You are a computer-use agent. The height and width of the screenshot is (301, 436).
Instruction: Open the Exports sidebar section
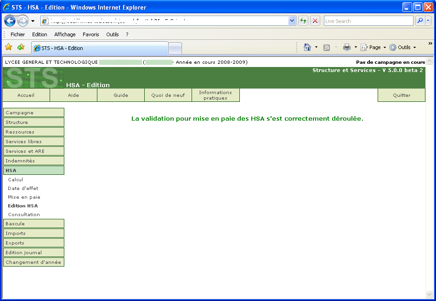(x=34, y=243)
